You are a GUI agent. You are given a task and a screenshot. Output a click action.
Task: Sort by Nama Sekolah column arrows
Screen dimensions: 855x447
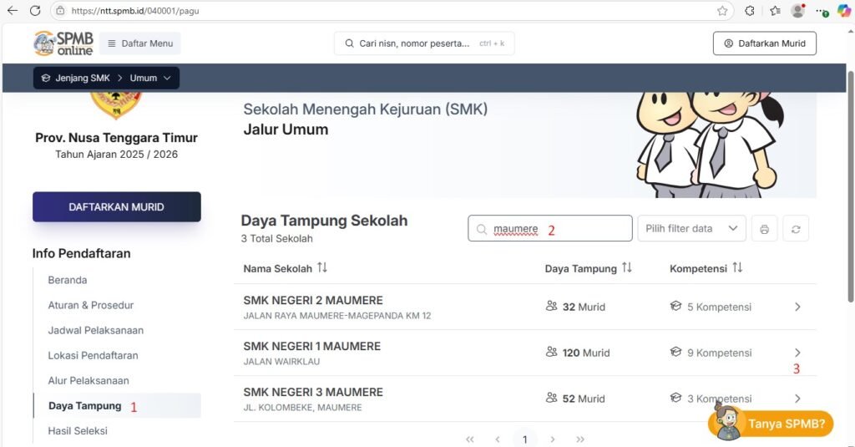pyautogui.click(x=322, y=267)
